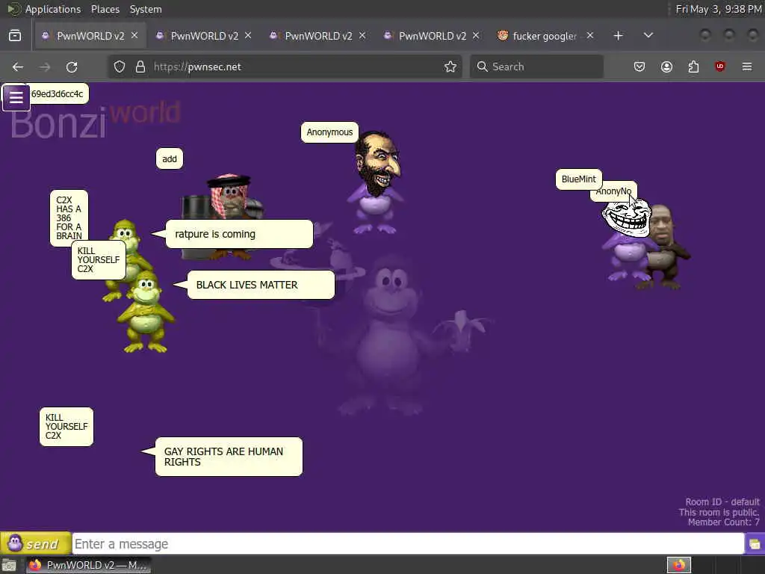
Task: Open Firefox application menu
Action: coord(747,67)
